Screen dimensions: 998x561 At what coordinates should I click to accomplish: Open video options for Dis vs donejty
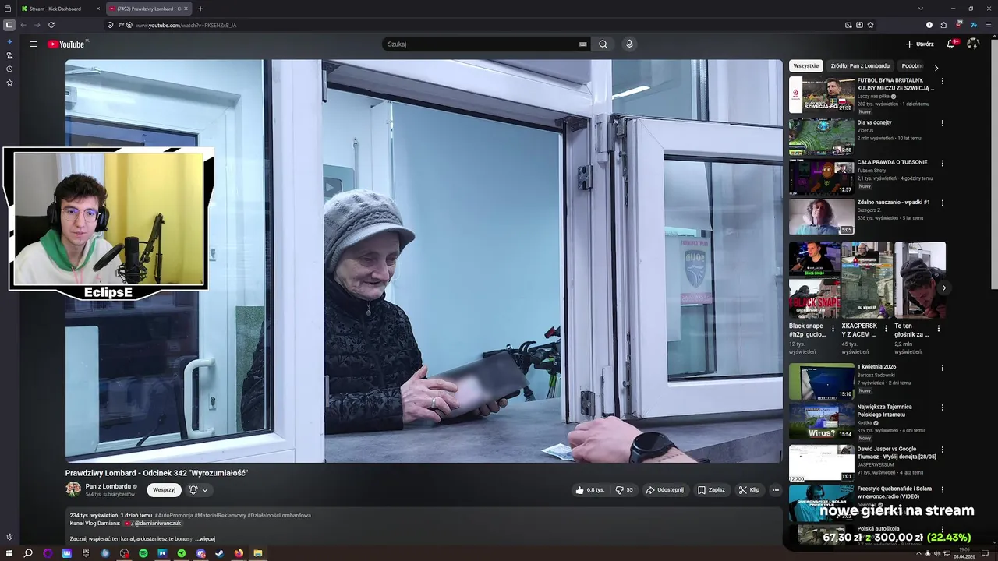[x=942, y=123]
